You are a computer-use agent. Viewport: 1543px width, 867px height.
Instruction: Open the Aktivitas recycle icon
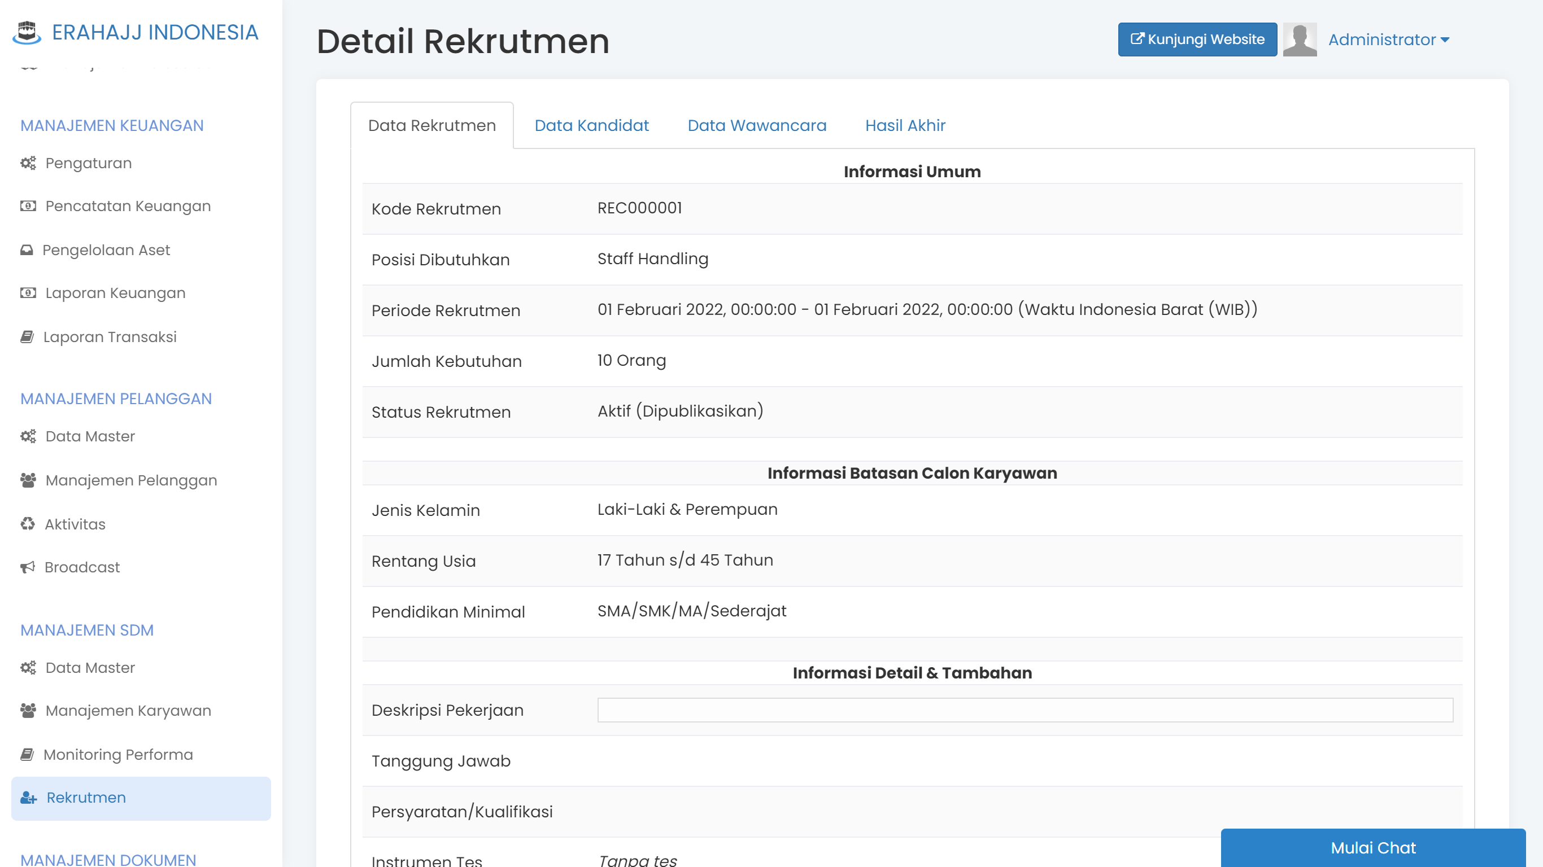tap(28, 524)
